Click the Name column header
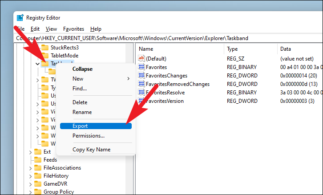 181,49
